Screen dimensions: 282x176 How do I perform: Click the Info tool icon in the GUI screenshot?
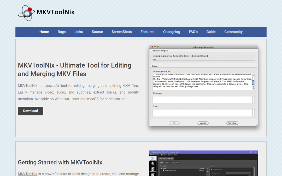point(153,164)
